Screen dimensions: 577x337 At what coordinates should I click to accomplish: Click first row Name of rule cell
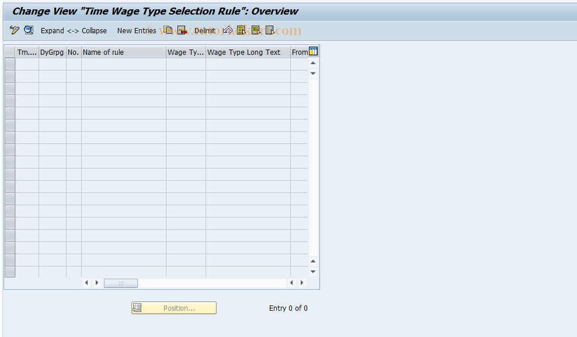point(124,64)
